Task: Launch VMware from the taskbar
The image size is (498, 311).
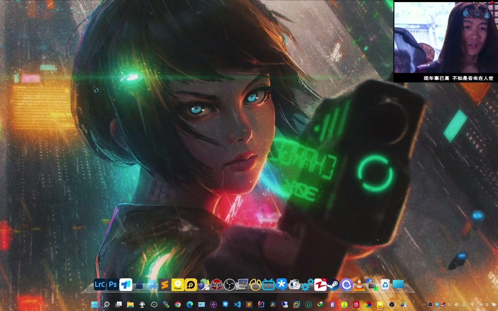Action: click(x=297, y=305)
